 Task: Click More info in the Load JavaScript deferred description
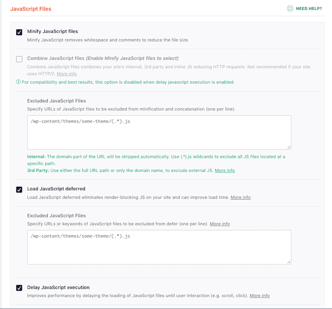(241, 197)
